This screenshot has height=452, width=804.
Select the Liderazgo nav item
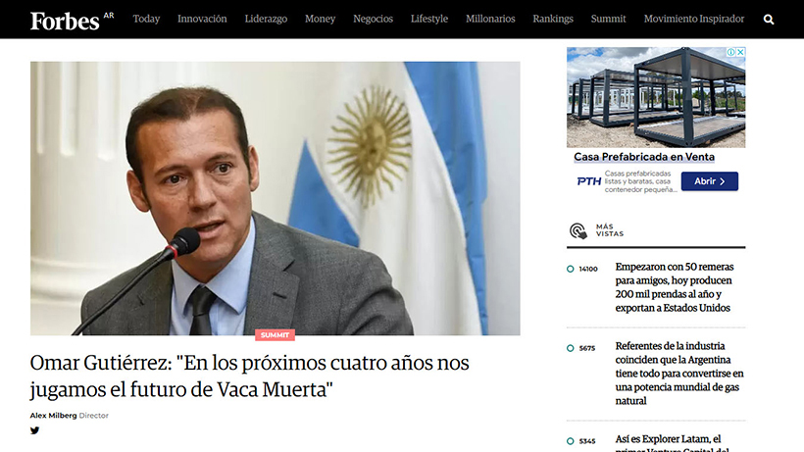coord(266,19)
